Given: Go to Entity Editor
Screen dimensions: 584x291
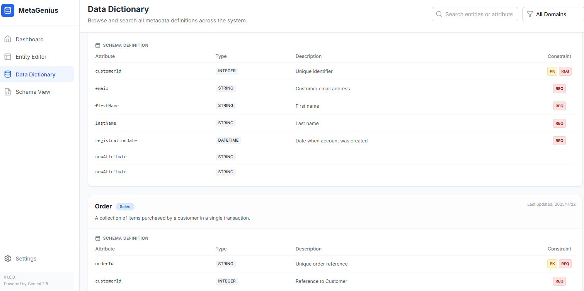Looking at the screenshot, I should tap(31, 57).
